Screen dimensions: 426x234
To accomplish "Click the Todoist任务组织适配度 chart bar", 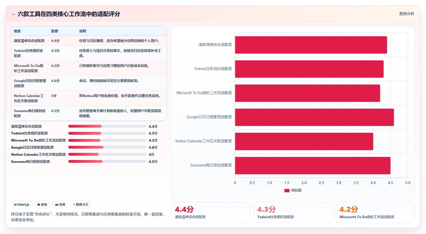I will [309, 69].
